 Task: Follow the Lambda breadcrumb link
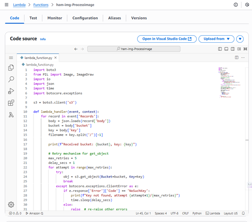pos(19,5)
